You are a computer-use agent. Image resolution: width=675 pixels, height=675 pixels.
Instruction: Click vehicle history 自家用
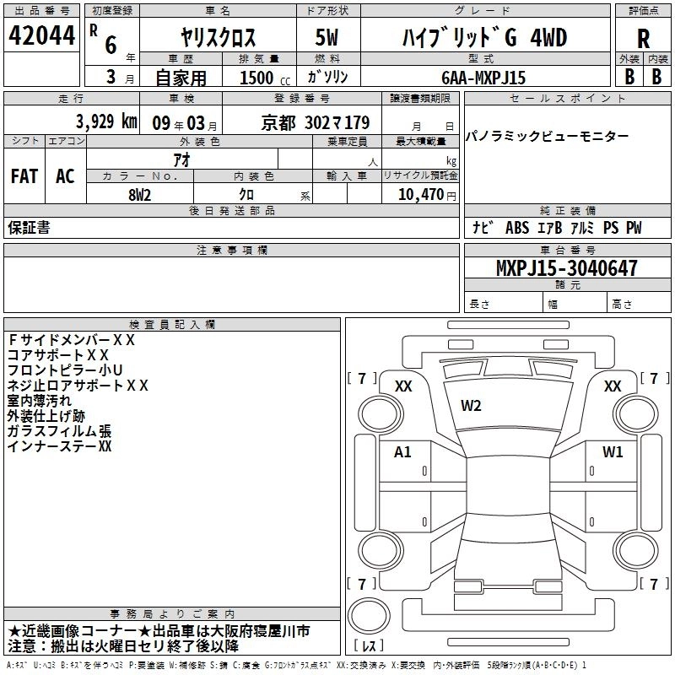pos(181,78)
